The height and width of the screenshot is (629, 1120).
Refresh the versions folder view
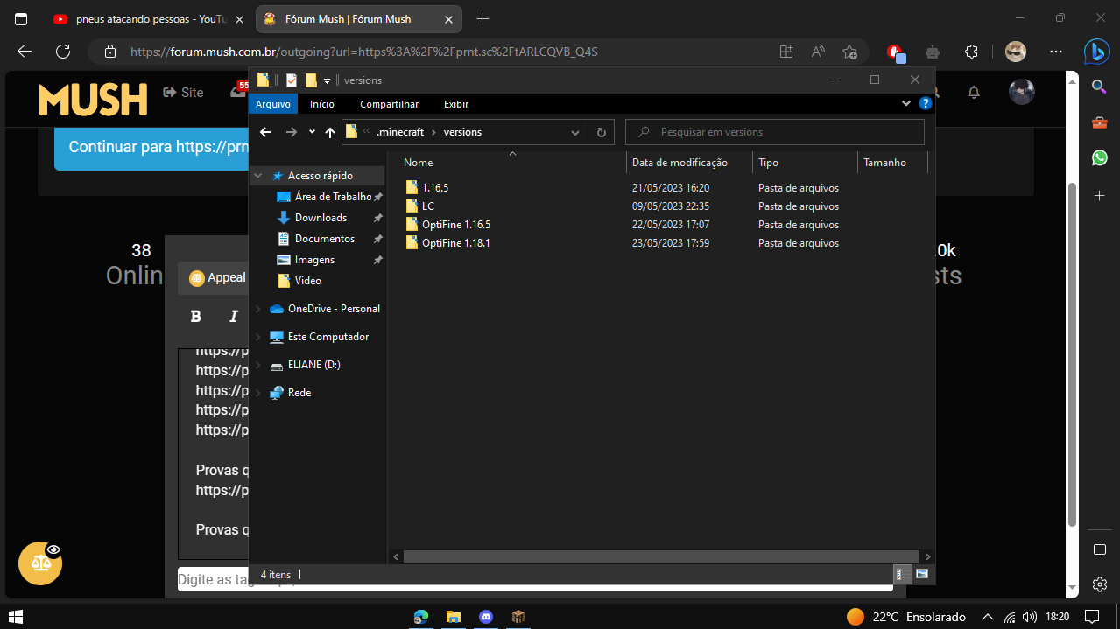(601, 132)
